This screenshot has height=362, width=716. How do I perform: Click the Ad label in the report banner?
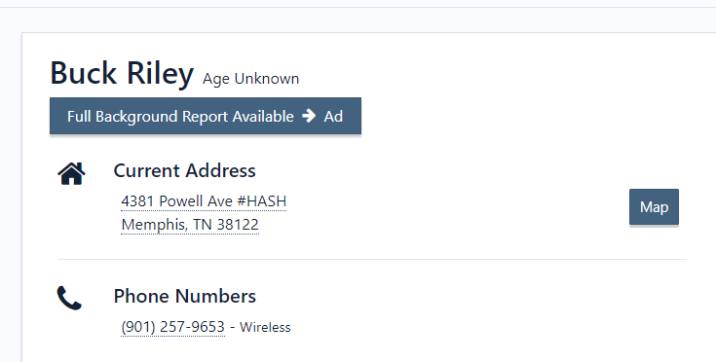333,116
